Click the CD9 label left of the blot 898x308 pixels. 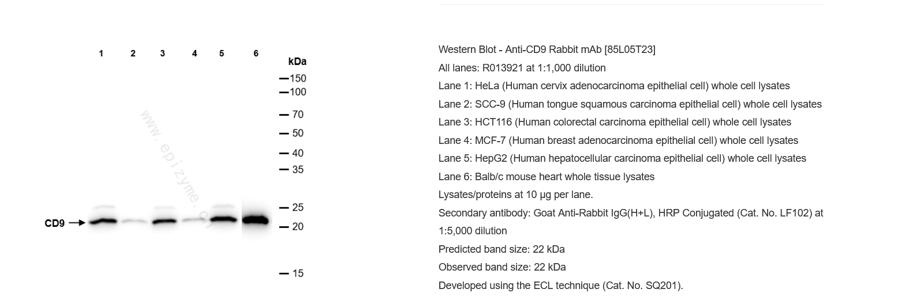pos(54,223)
